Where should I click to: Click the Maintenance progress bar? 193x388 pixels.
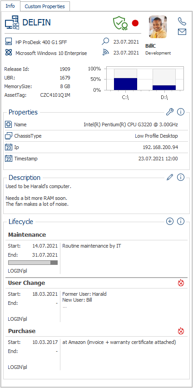[33, 263]
